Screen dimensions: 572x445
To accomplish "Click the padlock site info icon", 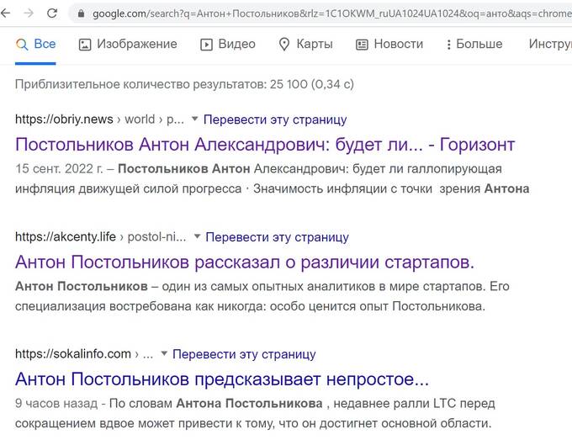I will point(81,14).
